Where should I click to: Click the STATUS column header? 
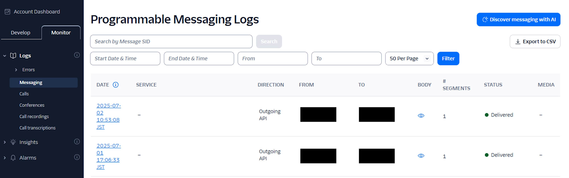[493, 85]
